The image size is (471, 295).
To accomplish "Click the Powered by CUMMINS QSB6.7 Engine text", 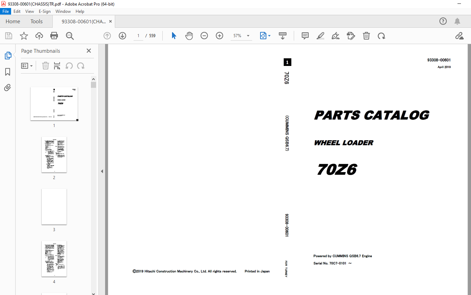I will click(343, 256).
